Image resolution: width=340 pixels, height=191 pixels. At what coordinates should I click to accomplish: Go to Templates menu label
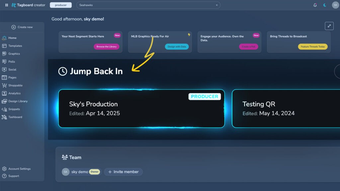click(x=15, y=46)
